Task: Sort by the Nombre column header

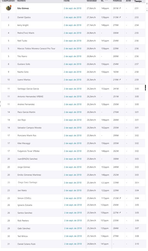Action: [x=21, y=1]
